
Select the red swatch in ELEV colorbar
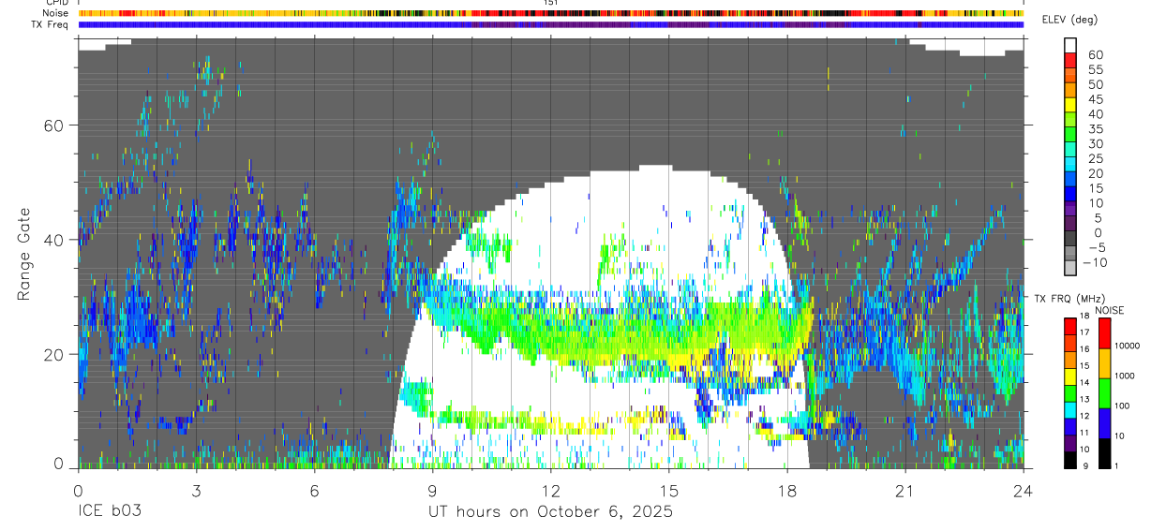click(1070, 59)
